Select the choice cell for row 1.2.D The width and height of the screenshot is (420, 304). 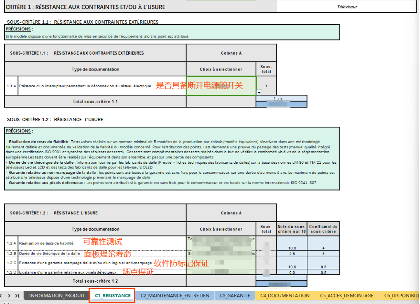pyautogui.click(x=221, y=272)
